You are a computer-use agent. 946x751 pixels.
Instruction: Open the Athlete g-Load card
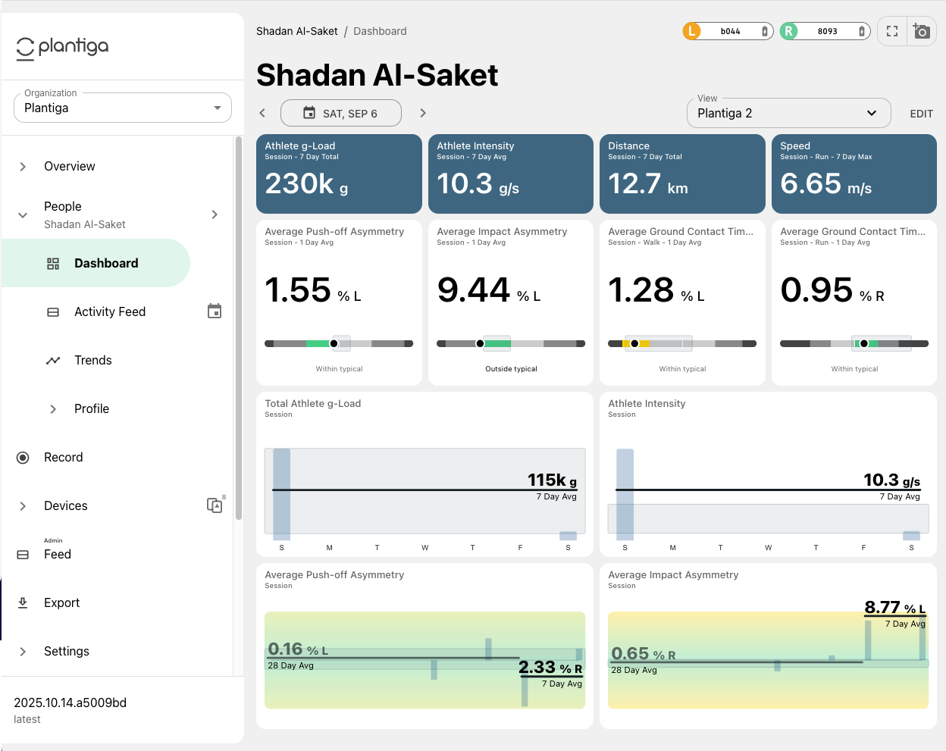[339, 174]
